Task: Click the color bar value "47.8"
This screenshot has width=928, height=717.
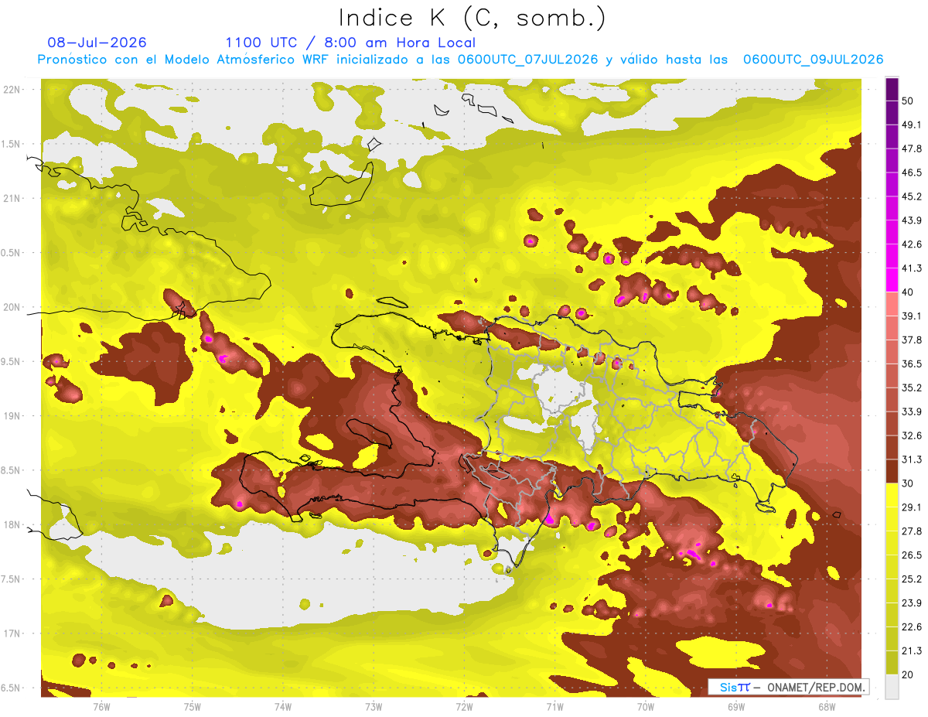Action: tap(913, 149)
